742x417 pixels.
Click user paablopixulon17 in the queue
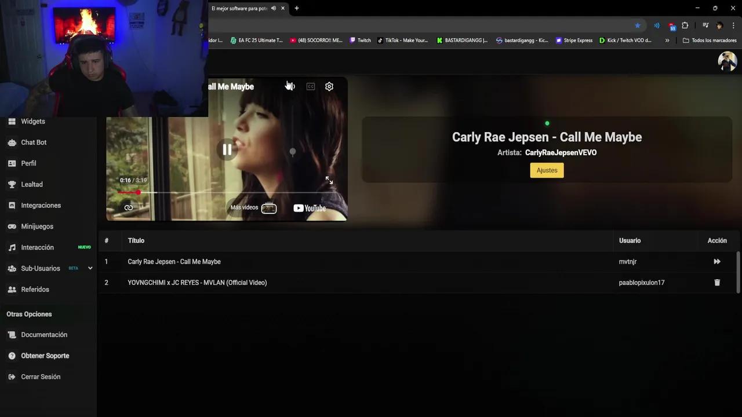pos(642,283)
